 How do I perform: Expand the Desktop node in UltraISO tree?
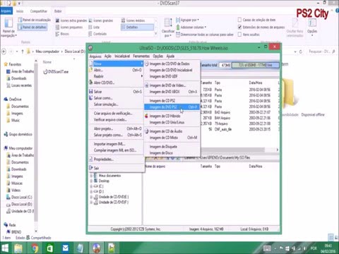point(91,181)
